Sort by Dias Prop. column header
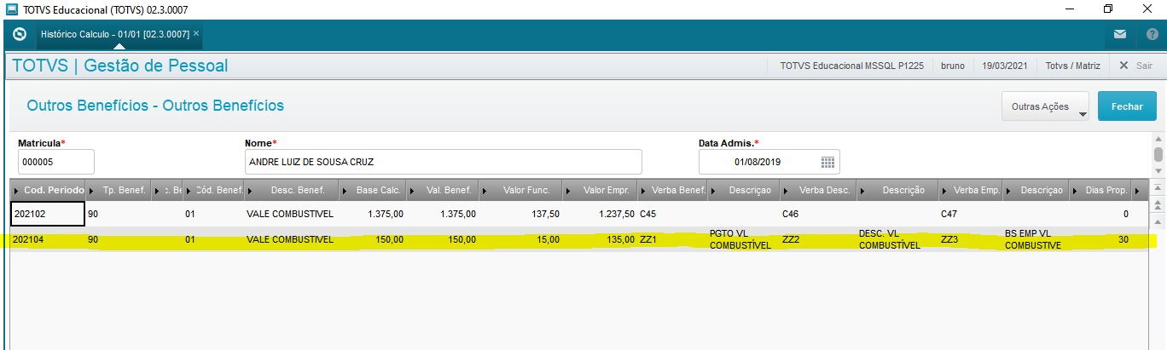 tap(1100, 190)
